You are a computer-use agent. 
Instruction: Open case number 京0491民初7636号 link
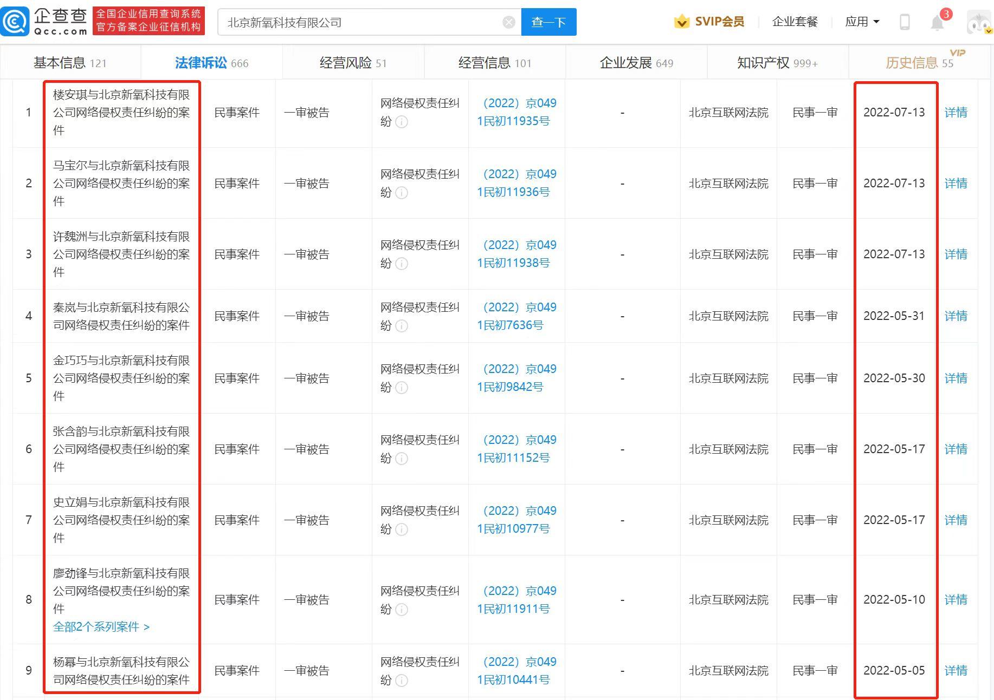tap(516, 316)
